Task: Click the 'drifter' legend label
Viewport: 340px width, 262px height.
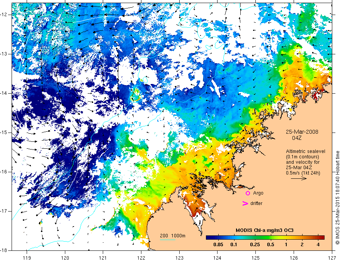Action: point(256,203)
